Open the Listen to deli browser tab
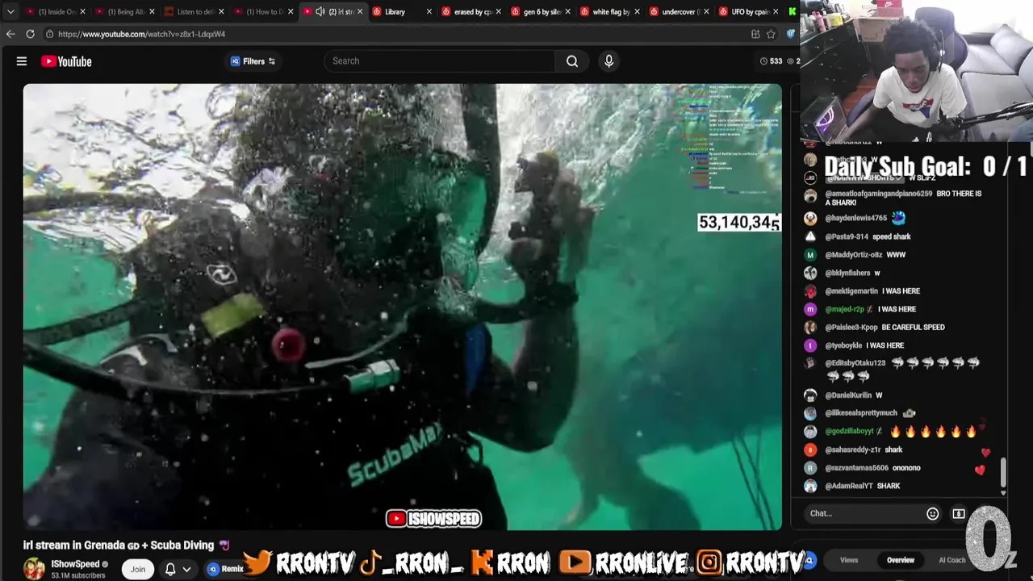1033x581 pixels. pyautogui.click(x=194, y=11)
